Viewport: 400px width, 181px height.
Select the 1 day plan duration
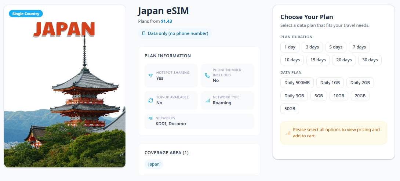(x=290, y=47)
